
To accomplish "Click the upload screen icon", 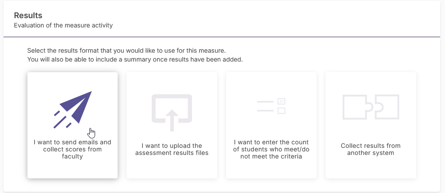I will coord(172,113).
